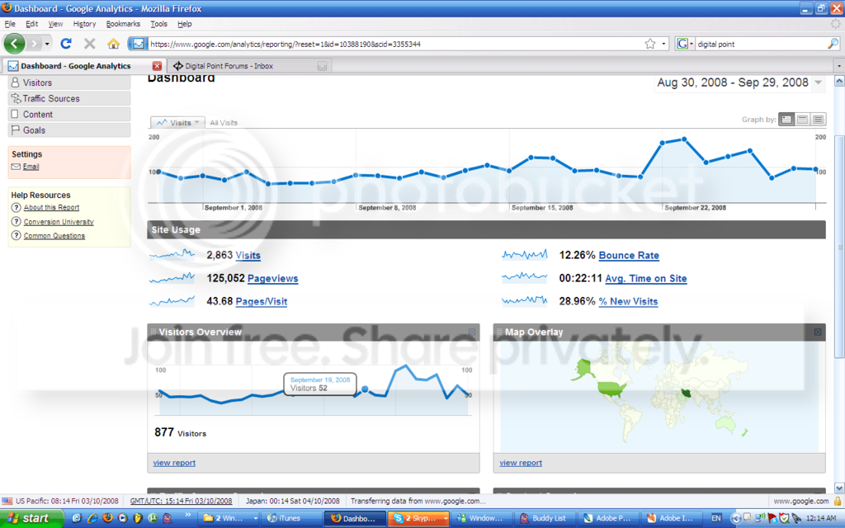This screenshot has width=845, height=528.
Task: Switch to second Graph by view option
Action: 802,120
